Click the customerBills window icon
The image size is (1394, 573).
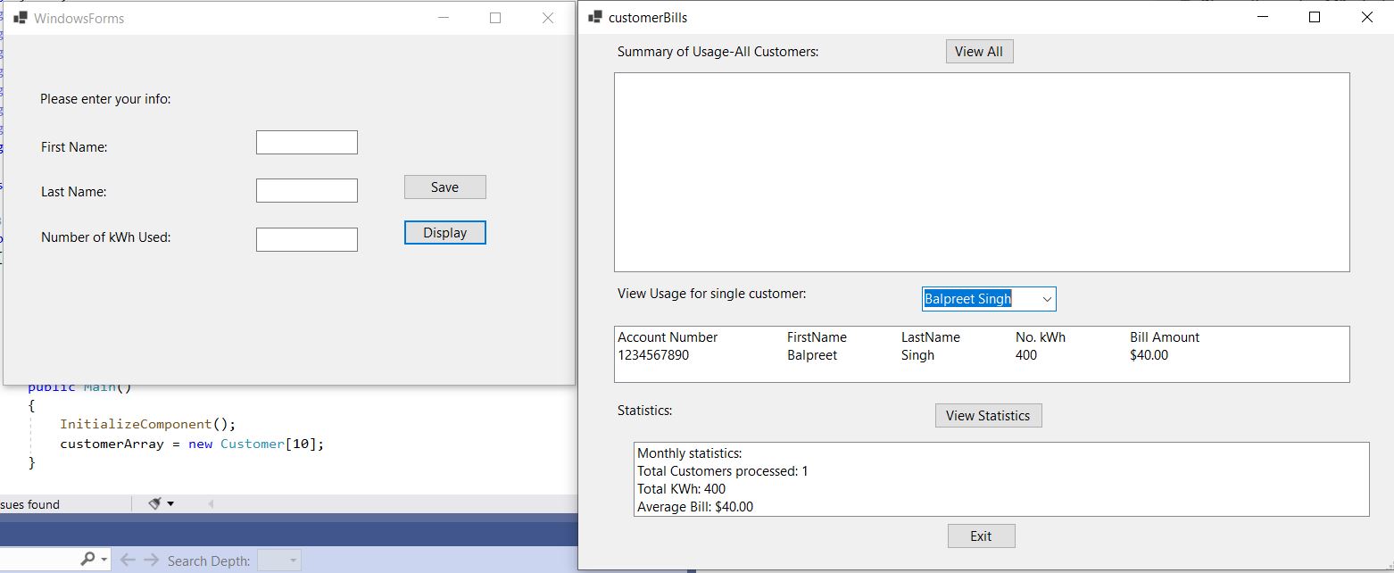(x=595, y=18)
